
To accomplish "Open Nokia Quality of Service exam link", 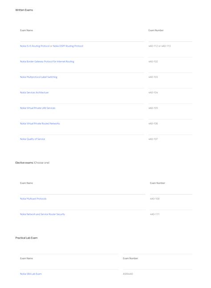I will coord(32,139).
